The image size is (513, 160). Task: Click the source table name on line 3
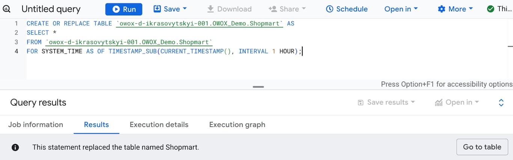point(129,42)
